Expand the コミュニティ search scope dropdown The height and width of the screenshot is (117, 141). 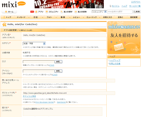(99, 12)
